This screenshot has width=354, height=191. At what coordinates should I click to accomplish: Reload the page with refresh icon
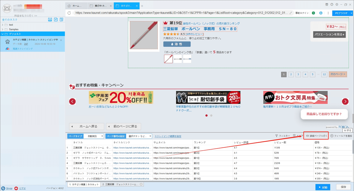coord(69,13)
